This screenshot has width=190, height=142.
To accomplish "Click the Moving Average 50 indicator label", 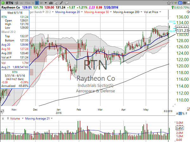I will 97,12.
